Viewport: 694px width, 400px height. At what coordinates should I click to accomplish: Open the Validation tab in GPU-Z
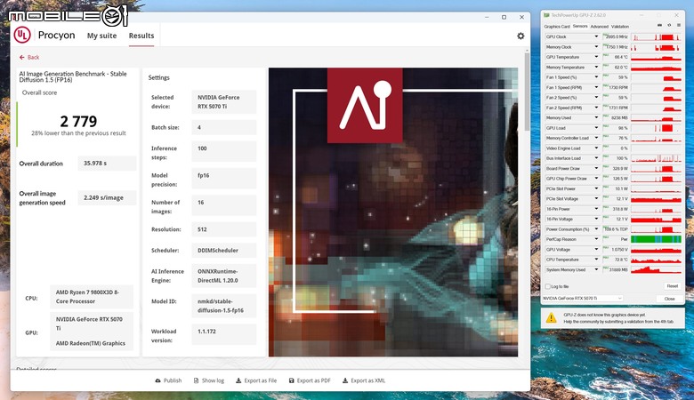(620, 27)
